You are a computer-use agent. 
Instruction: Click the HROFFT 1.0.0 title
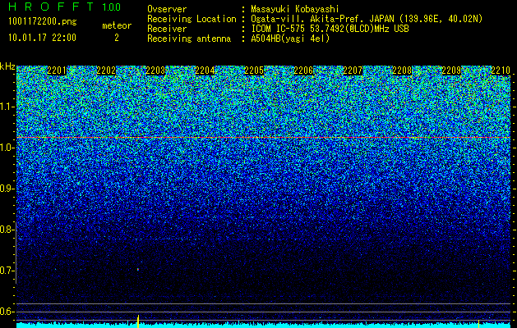65,7
